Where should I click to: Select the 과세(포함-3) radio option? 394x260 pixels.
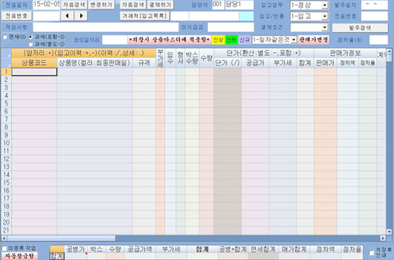pos(31,37)
